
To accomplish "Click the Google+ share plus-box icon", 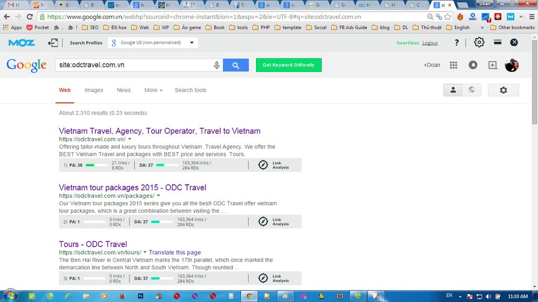I will coord(492,65).
